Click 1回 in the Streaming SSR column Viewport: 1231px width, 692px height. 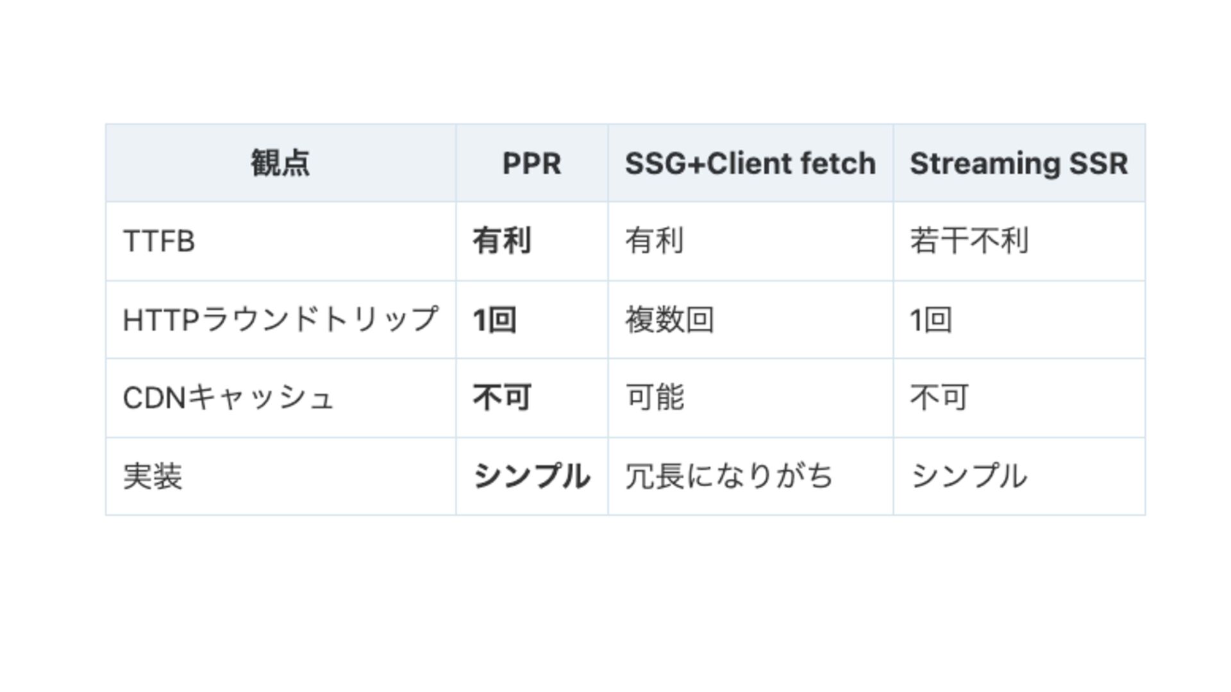click(931, 320)
